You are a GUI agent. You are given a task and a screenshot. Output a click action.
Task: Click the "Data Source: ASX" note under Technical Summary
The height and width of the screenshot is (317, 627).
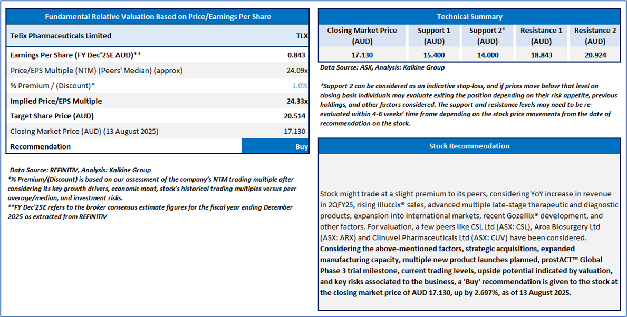point(382,67)
